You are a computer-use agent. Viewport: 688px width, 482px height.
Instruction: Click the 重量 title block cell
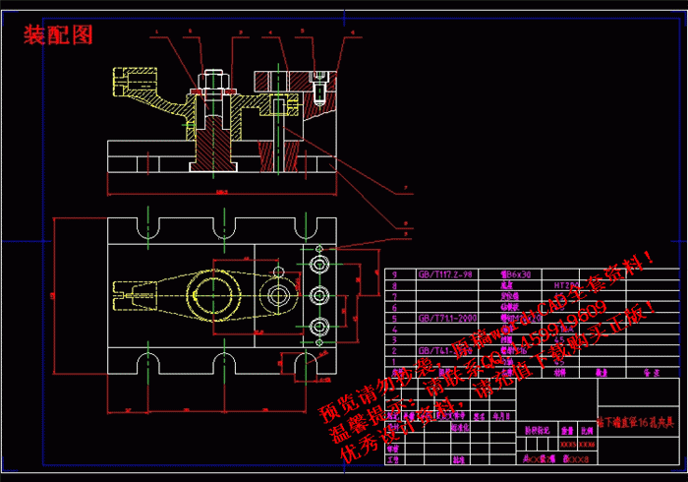(x=568, y=430)
